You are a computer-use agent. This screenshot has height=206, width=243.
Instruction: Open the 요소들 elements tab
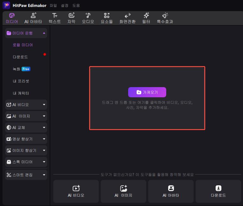(x=107, y=18)
